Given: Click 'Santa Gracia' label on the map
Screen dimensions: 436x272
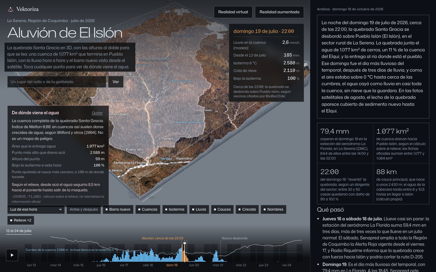Looking at the screenshot, I should point(114,101).
